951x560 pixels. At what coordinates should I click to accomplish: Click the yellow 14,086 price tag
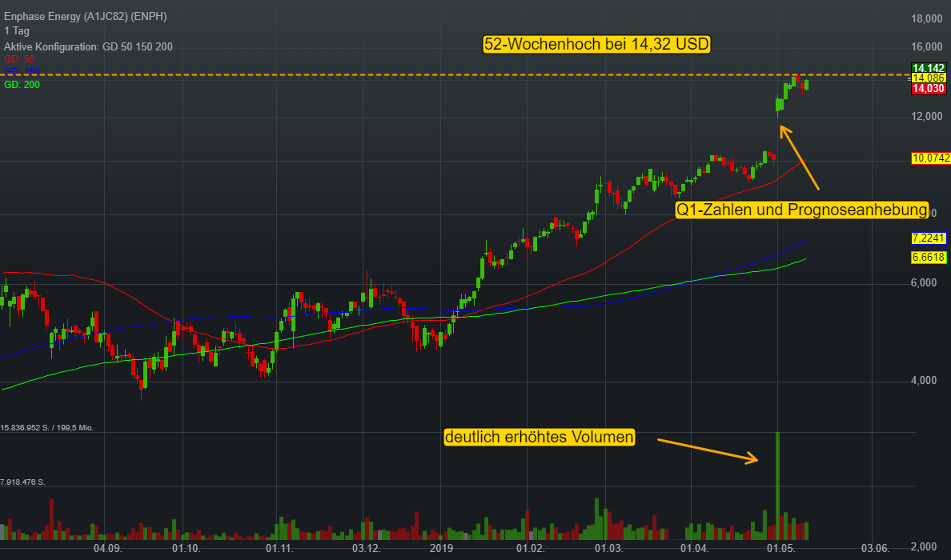coord(929,78)
